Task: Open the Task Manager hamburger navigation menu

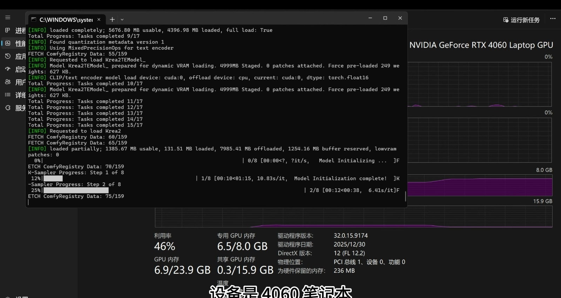Action: pyautogui.click(x=8, y=18)
